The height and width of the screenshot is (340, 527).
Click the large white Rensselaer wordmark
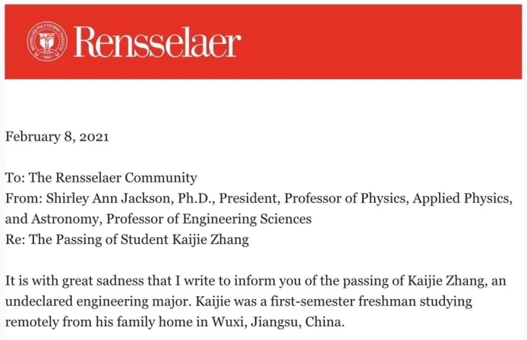(x=157, y=42)
